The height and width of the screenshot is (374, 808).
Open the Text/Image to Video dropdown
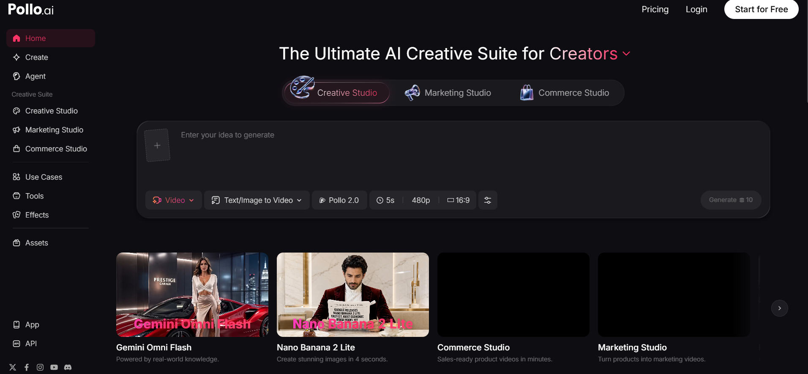tap(257, 200)
